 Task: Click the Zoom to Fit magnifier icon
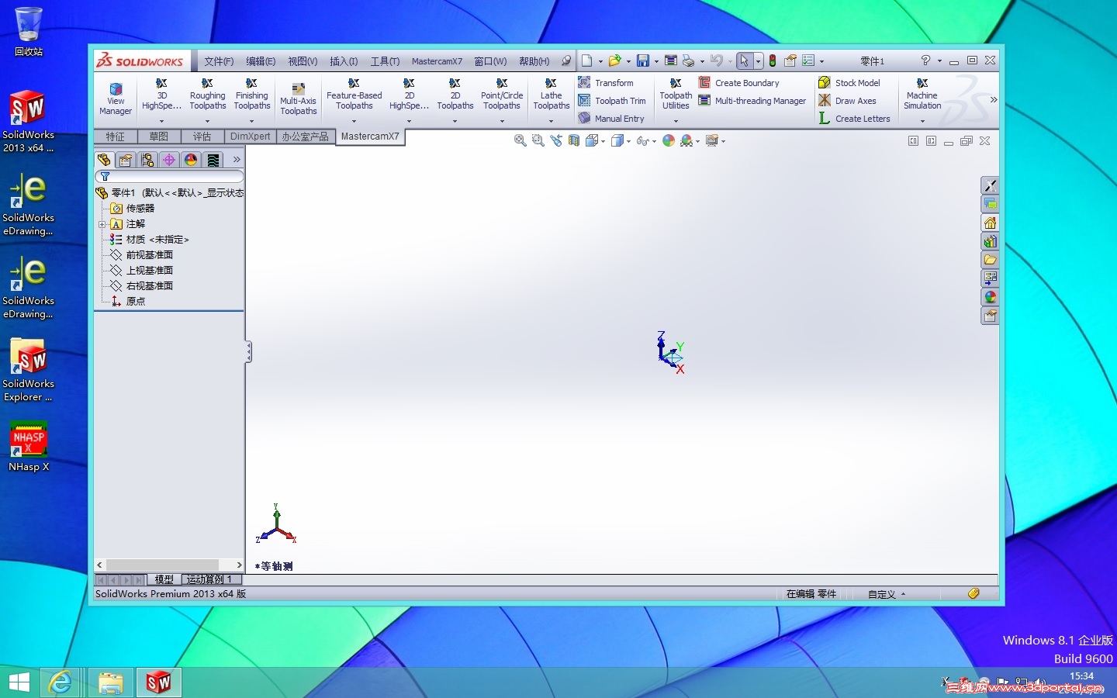520,140
